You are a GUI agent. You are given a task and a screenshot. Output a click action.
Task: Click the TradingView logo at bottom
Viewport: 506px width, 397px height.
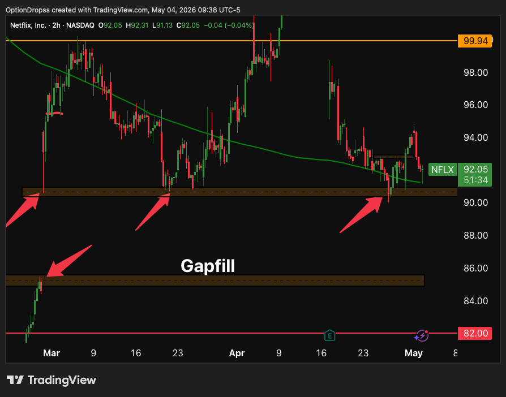coord(52,380)
